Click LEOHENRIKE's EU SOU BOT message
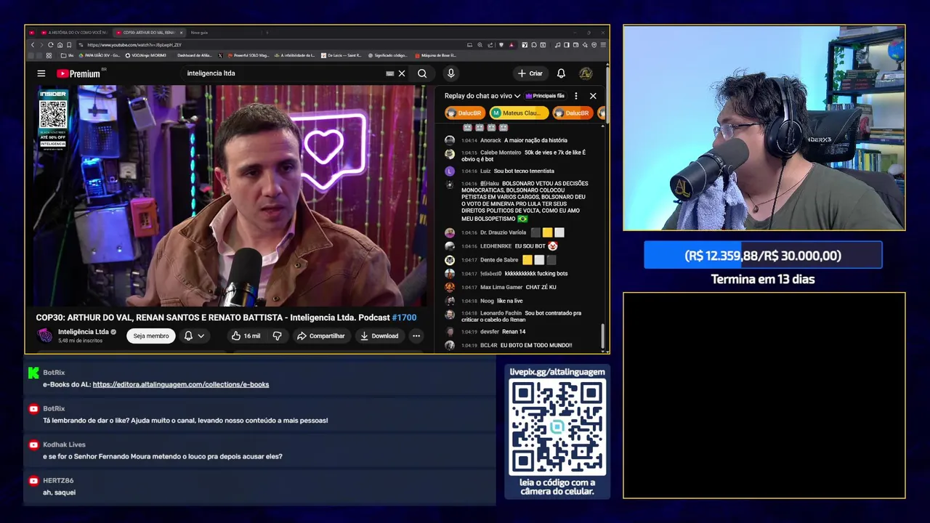 pos(530,246)
